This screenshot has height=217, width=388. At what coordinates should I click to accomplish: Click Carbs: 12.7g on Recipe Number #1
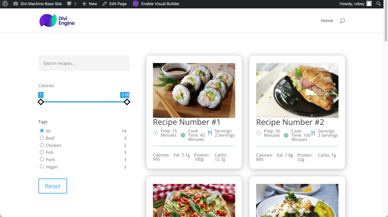221,157
